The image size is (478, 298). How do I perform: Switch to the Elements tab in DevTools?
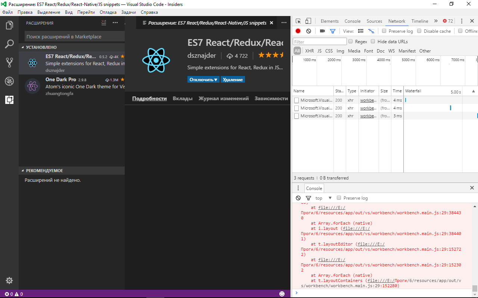(329, 21)
